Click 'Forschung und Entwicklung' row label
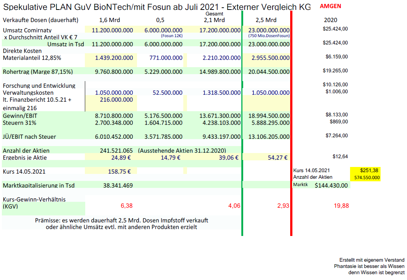Viewport: 407px width, 280px height. (x=39, y=86)
